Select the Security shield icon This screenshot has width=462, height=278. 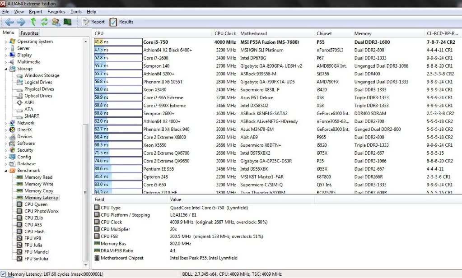pos(12,150)
